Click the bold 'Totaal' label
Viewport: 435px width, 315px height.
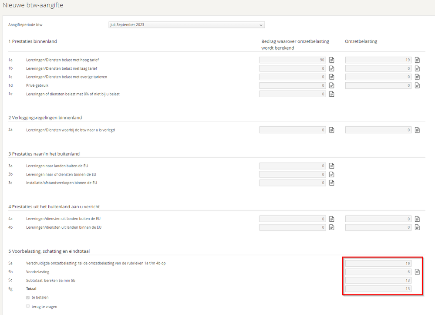click(x=31, y=289)
